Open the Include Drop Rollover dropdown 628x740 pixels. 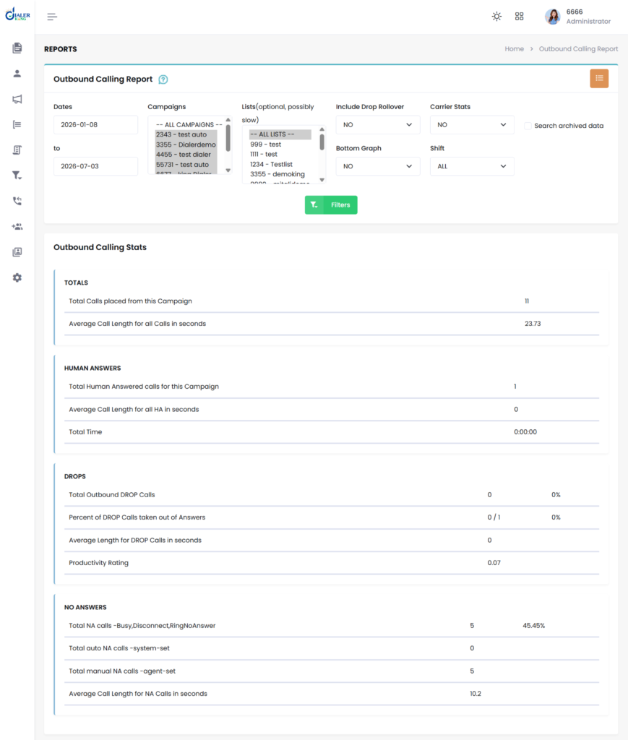tap(377, 124)
